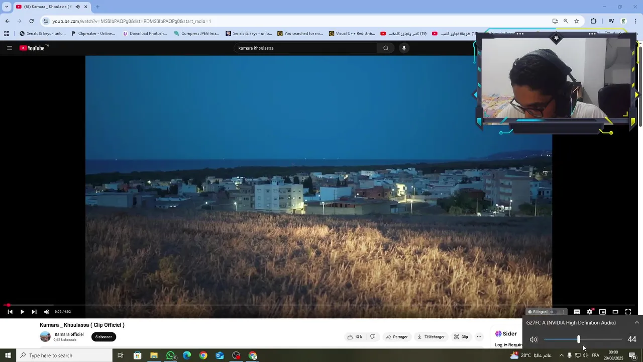This screenshot has height=362, width=643.
Task: Expand audio device list chevron
Action: [636, 323]
